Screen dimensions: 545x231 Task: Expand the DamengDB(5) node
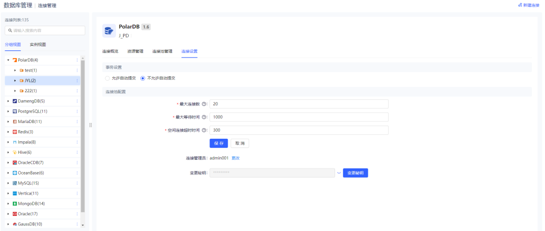(9, 101)
